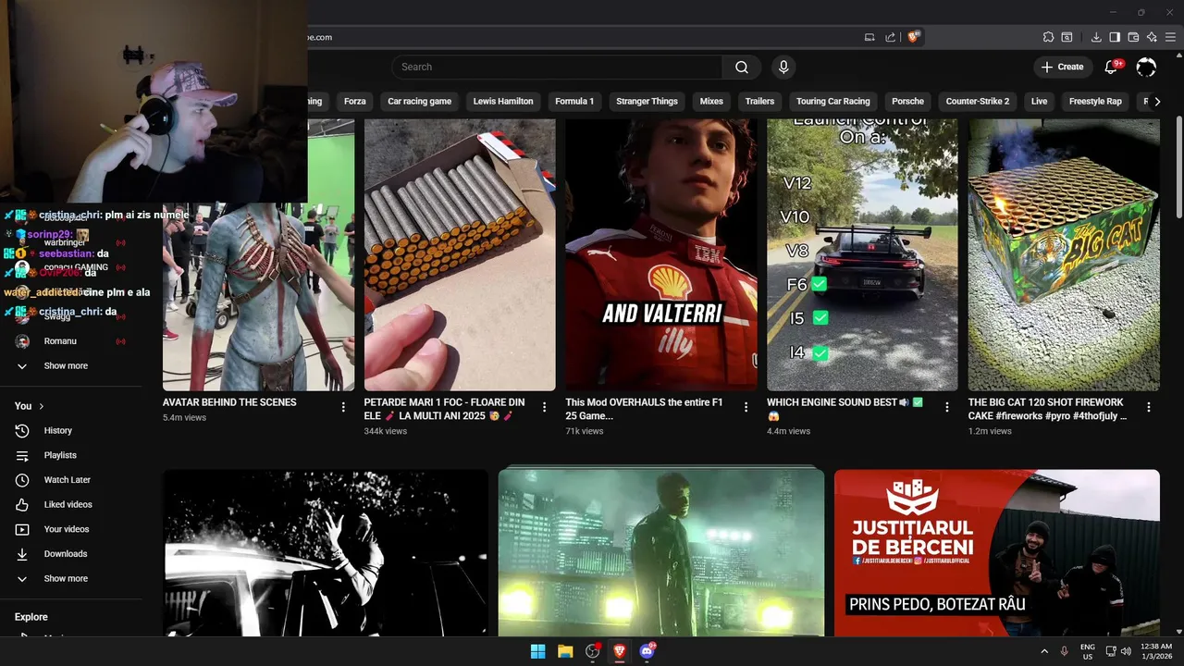Select the Formula 1 chip

click(574, 101)
